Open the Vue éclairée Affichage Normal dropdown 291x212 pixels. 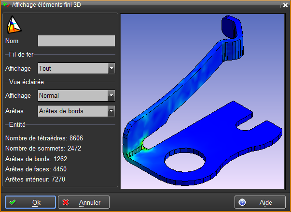pyautogui.click(x=76, y=96)
